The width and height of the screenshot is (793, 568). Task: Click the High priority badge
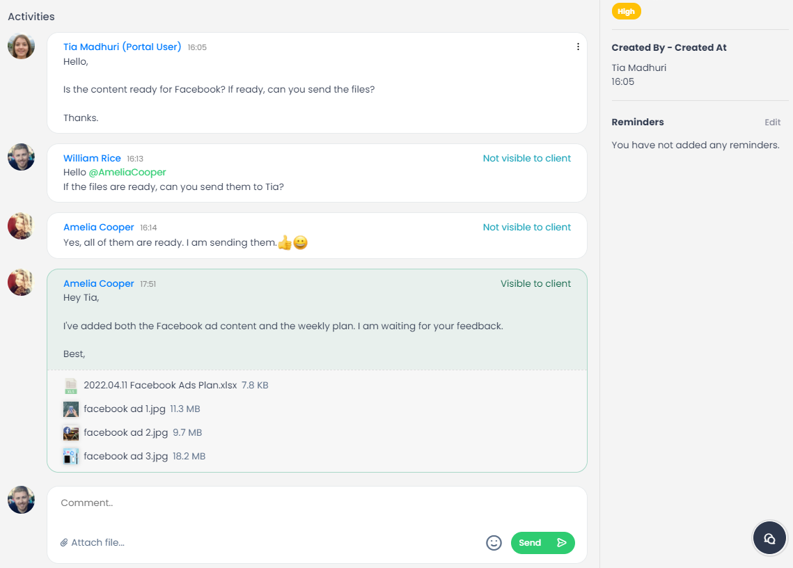[x=626, y=12]
